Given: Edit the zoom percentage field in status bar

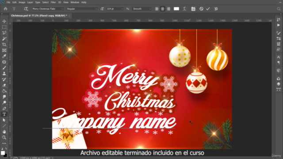Looking at the screenshot, I should coord(14,158).
